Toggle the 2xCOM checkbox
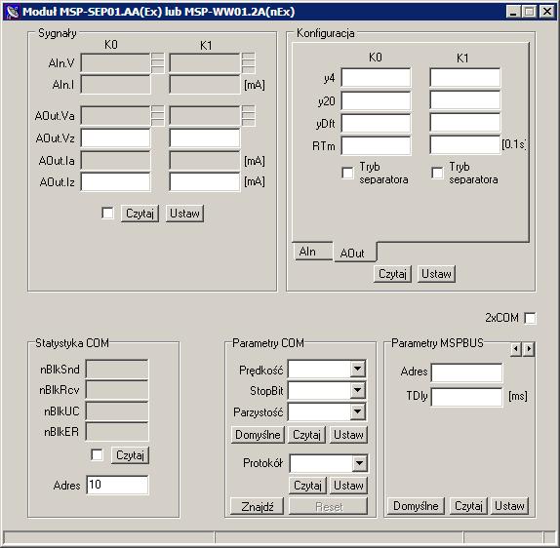This screenshot has width=560, height=548. (530, 318)
